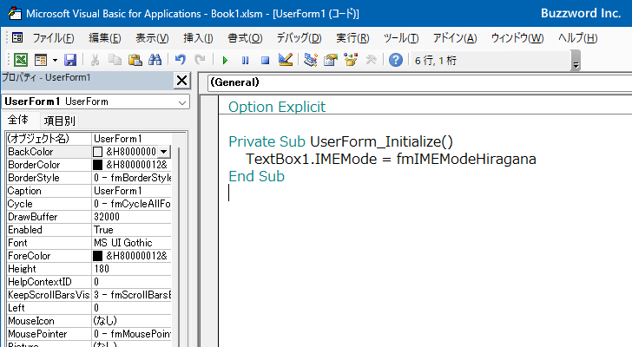Close the Properties panel with X
The width and height of the screenshot is (632, 347).
pos(181,81)
